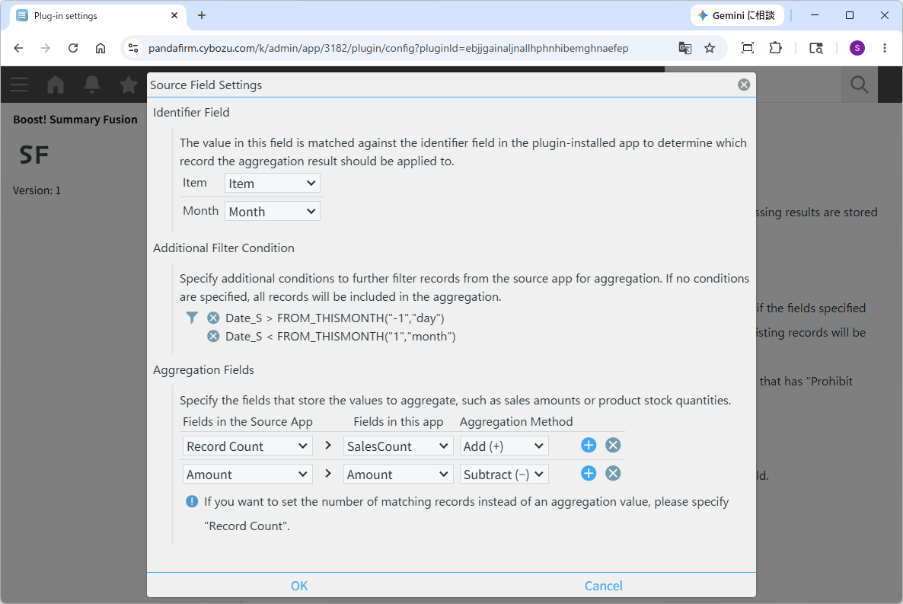Open the Month identifier dropdown
903x604 pixels.
272,212
